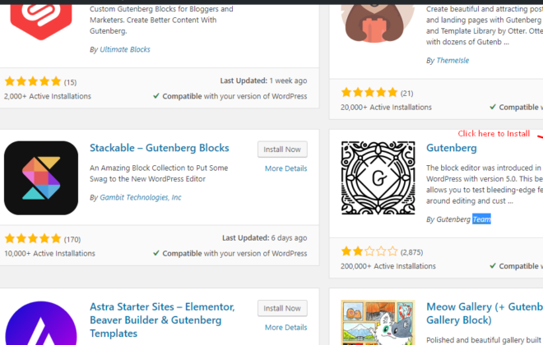Viewport: 543px width, 345px height.
Task: Open More Details for Astra Starter Sites
Action: pos(285,328)
